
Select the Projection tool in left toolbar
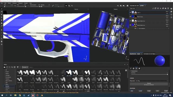click(2, 14)
